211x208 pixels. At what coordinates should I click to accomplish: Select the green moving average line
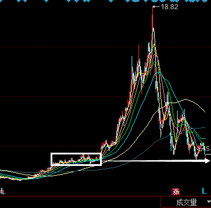click(x=156, y=63)
